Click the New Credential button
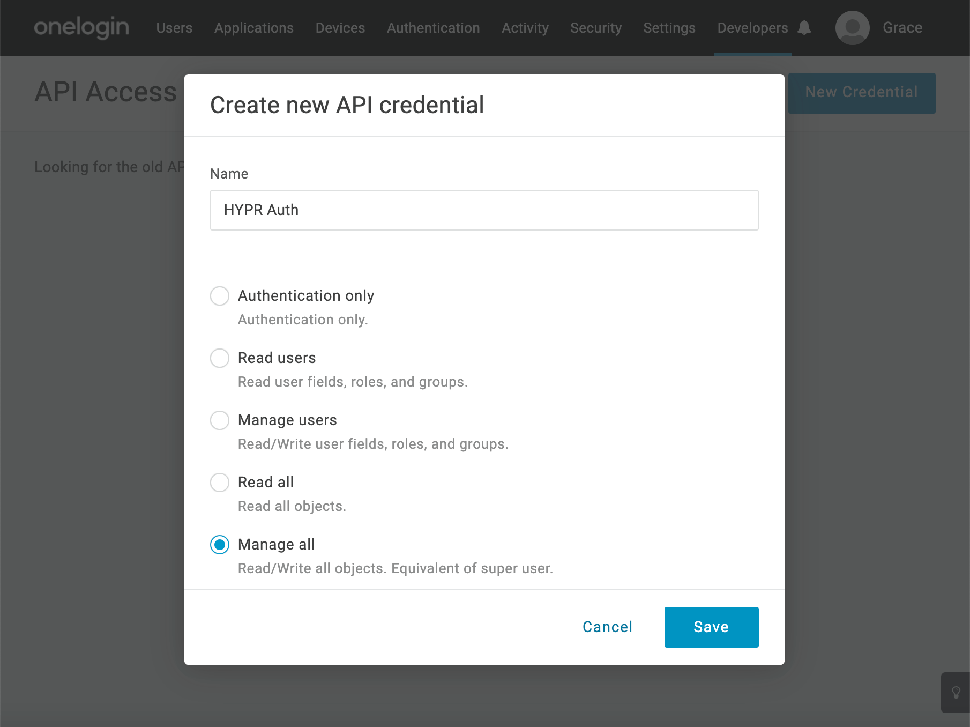This screenshot has height=727, width=970. [x=862, y=93]
